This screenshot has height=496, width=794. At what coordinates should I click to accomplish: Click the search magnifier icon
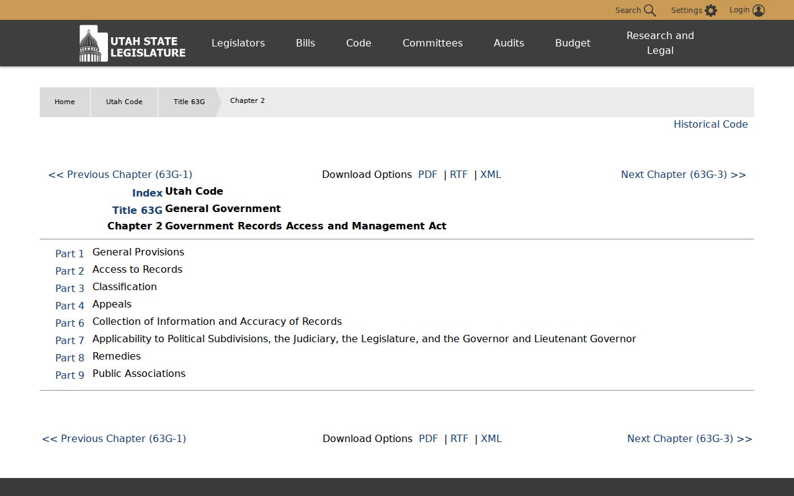coord(649,11)
